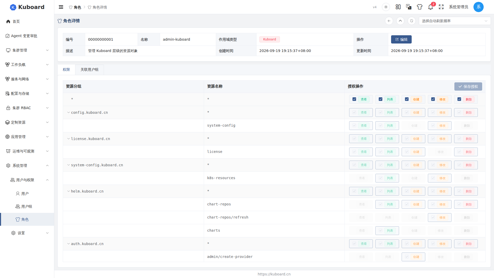Click the description 管理 Kuboard 层级的资源对象

pyautogui.click(x=113, y=51)
